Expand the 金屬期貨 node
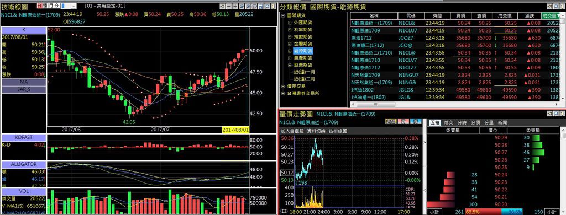Screen dimensions: 566x215 click(x=290, y=44)
